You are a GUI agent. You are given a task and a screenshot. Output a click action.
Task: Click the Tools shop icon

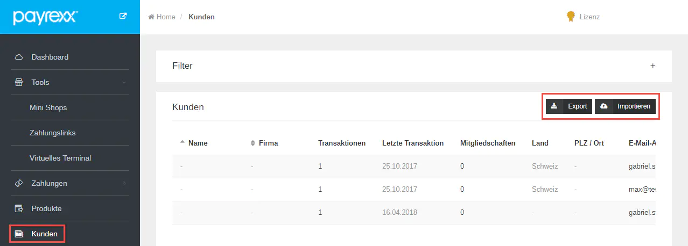[x=19, y=82]
